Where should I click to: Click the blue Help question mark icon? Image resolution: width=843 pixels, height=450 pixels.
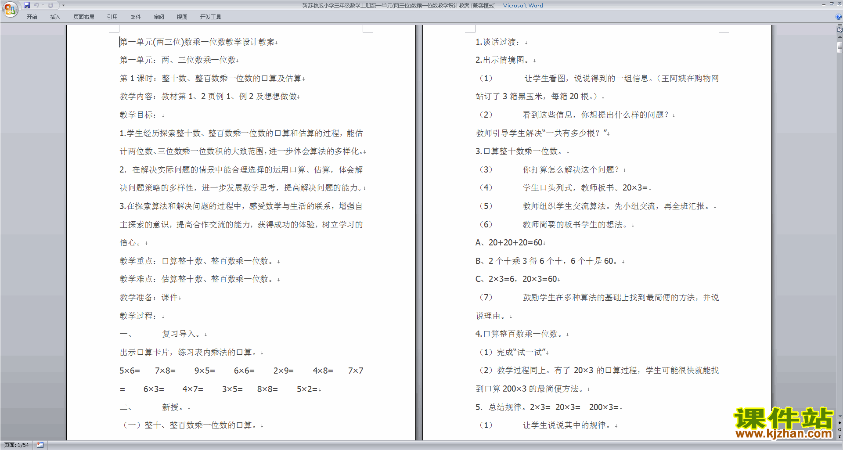pos(839,17)
